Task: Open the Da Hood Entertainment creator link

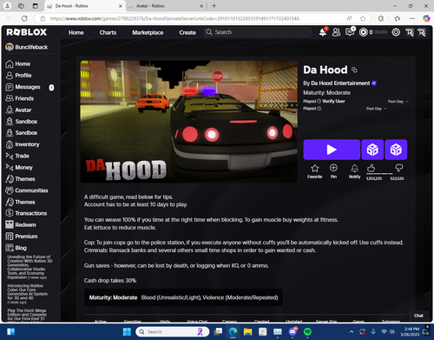Action: [340, 83]
